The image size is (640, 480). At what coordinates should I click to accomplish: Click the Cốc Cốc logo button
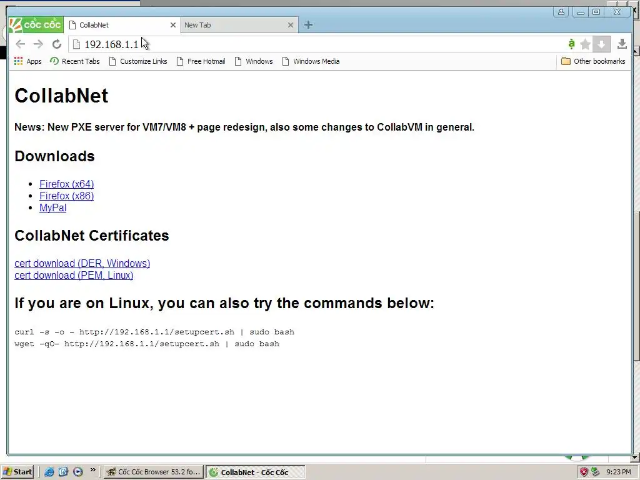pos(36,25)
